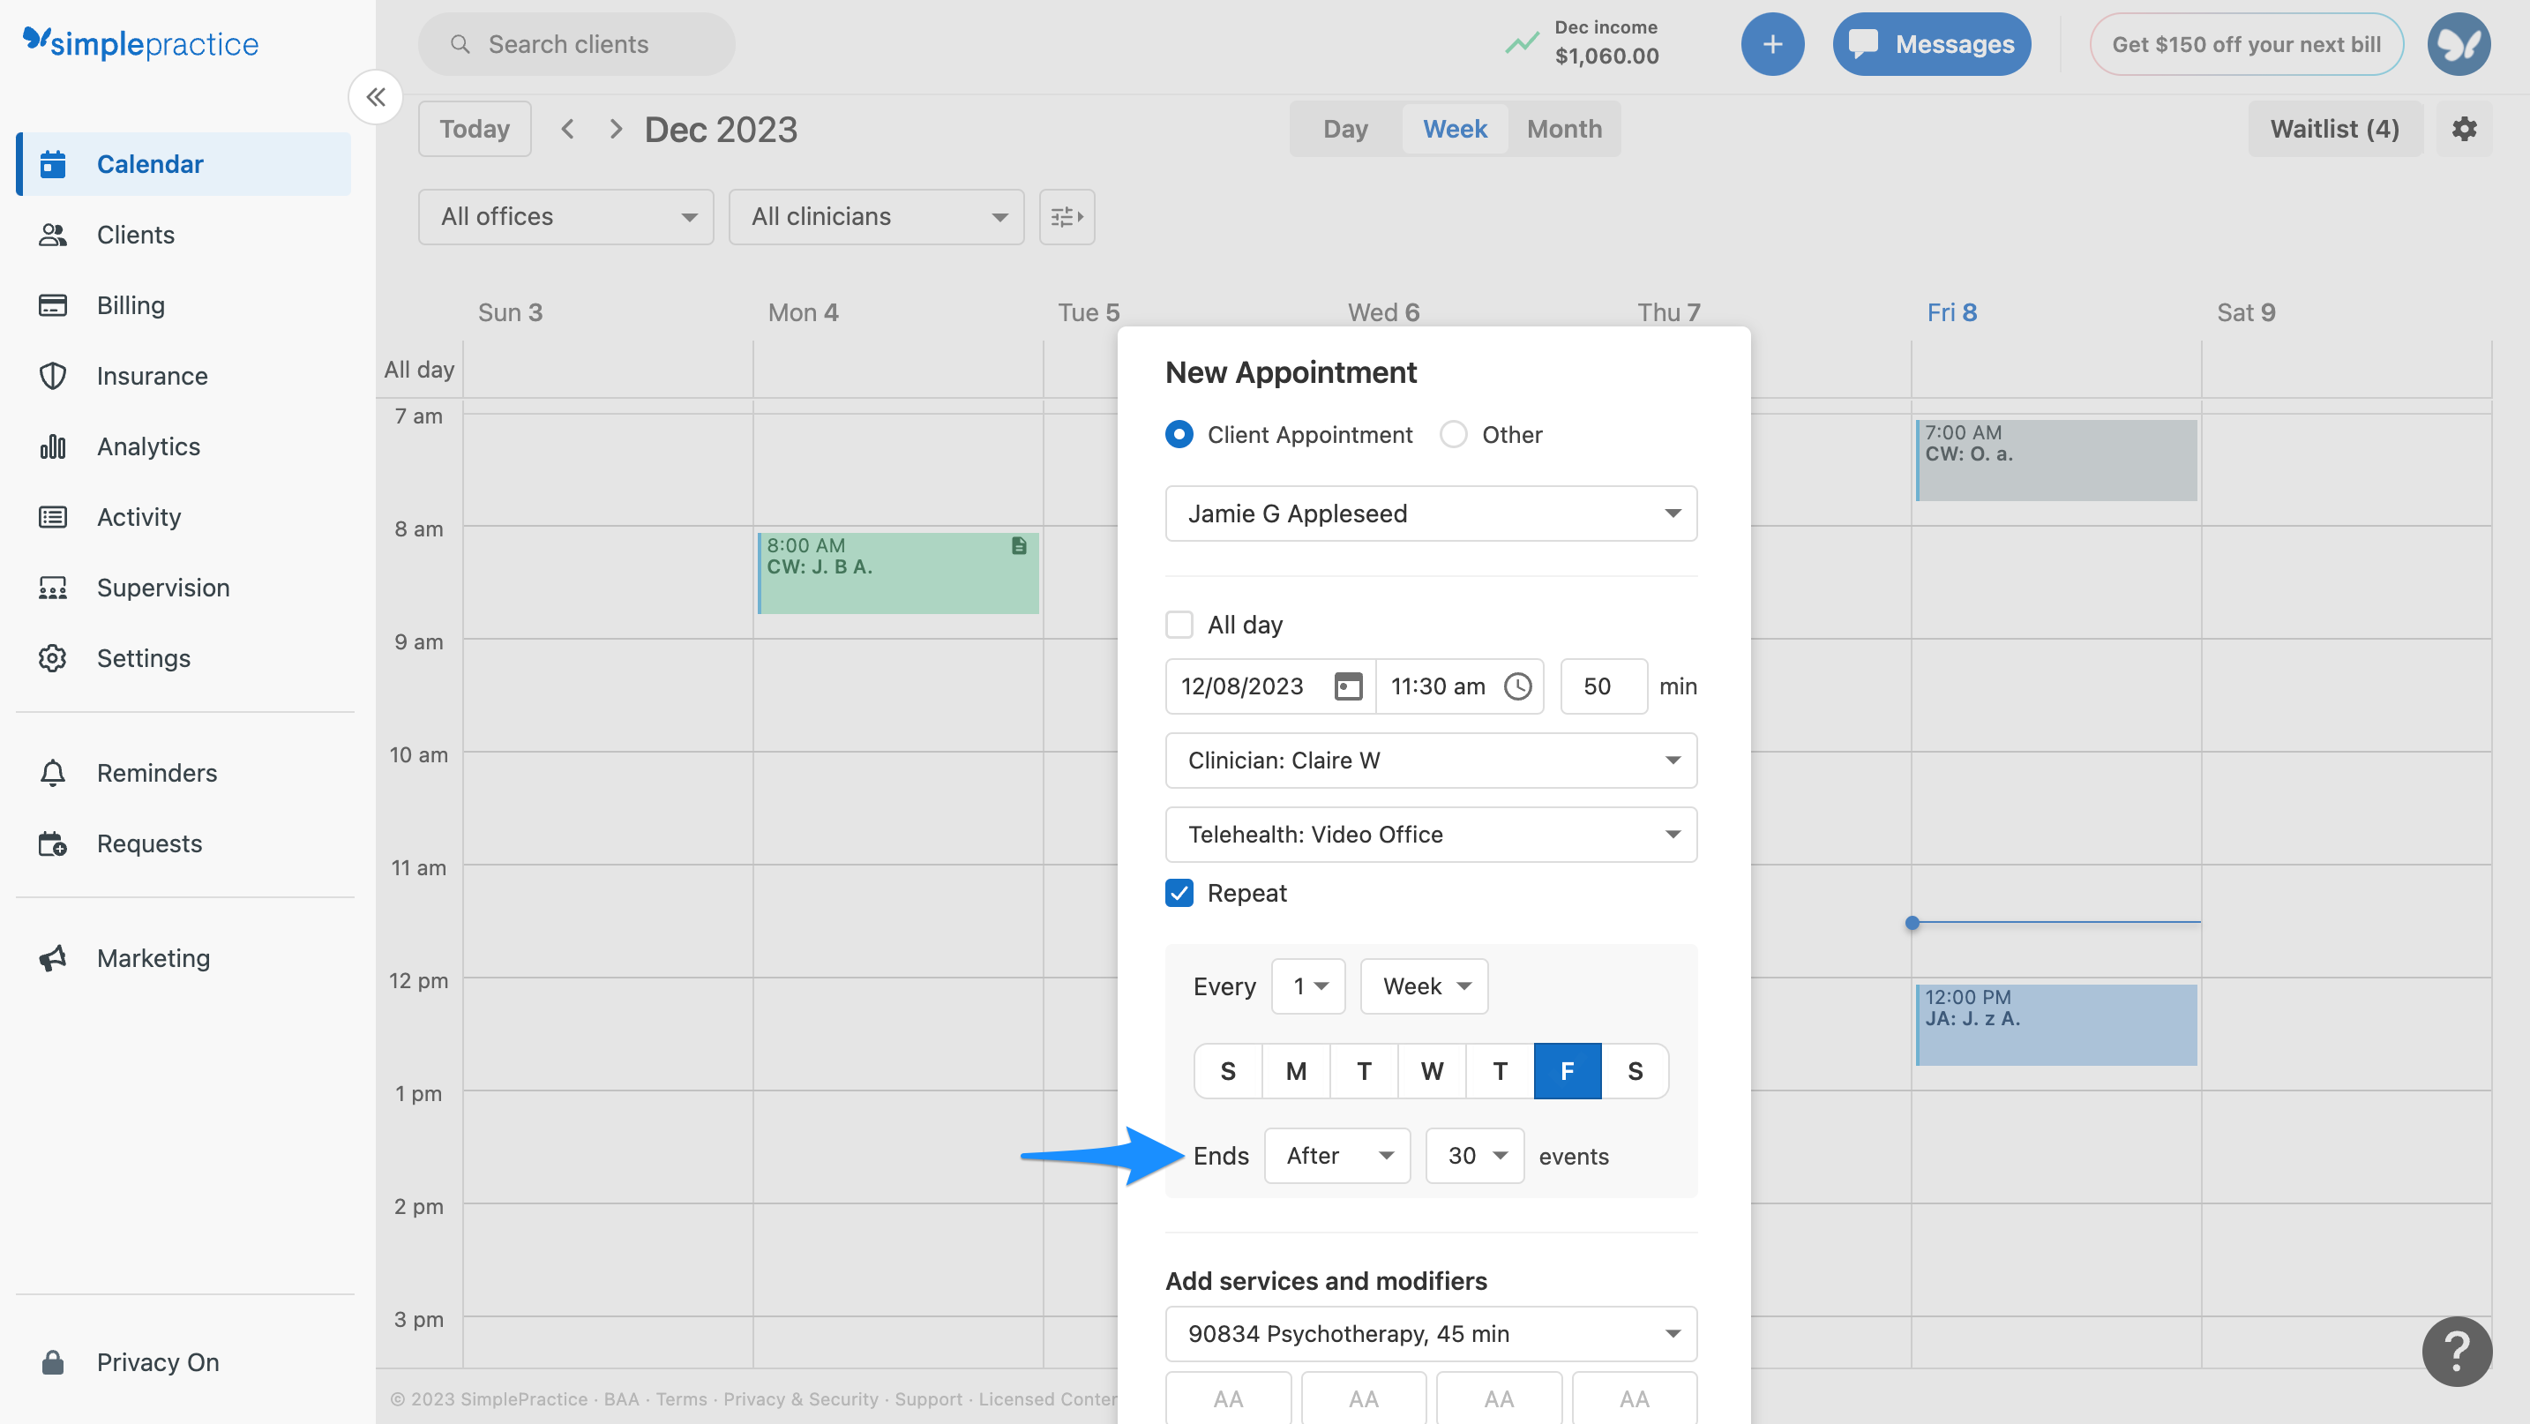Open the Calendar section in the sidebar

click(x=149, y=164)
